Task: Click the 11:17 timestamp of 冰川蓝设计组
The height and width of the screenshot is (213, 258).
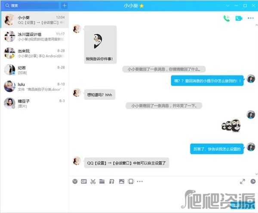Action: [60, 34]
